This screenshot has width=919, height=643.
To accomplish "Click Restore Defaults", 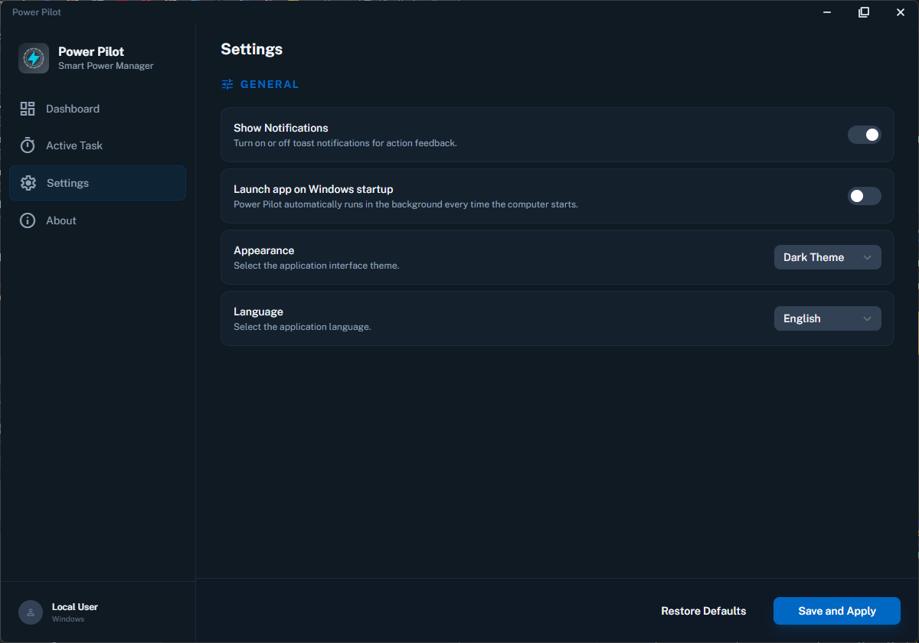I will pos(704,611).
